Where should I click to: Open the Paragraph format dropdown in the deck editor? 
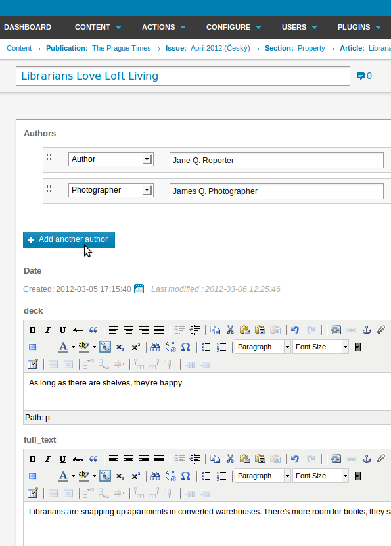[x=263, y=347]
